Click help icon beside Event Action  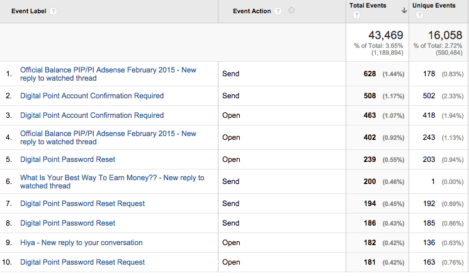coord(278,11)
